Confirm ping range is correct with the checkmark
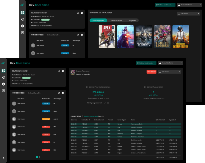This screenshot has height=163, width=205. (104, 103)
